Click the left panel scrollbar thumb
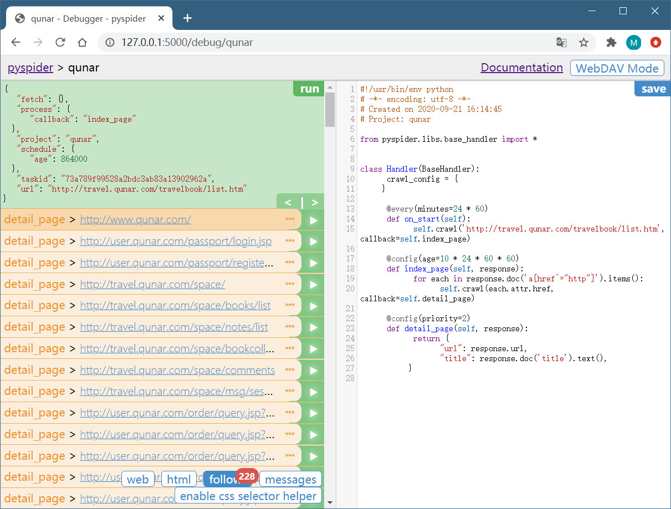 click(x=330, y=109)
